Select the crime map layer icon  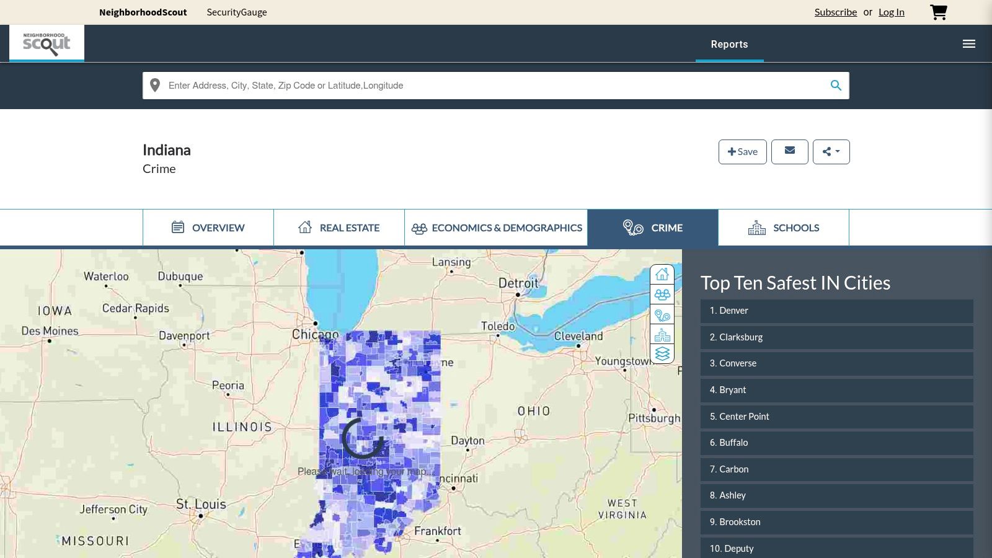pos(662,315)
